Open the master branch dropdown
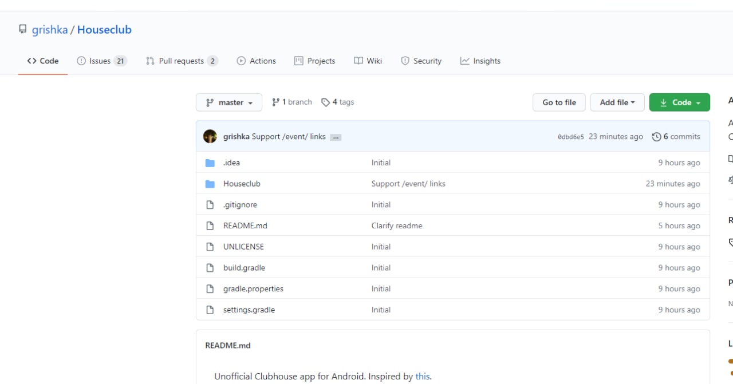 click(229, 102)
